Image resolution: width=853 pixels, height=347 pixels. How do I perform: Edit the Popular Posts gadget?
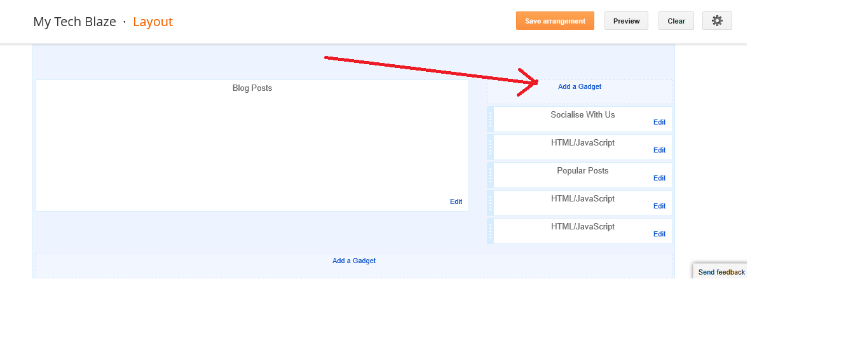tap(659, 178)
